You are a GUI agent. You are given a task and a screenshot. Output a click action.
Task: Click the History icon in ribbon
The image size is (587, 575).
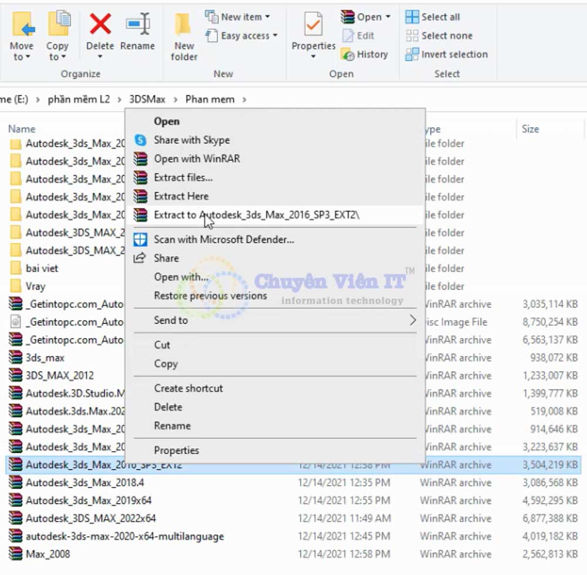click(365, 54)
